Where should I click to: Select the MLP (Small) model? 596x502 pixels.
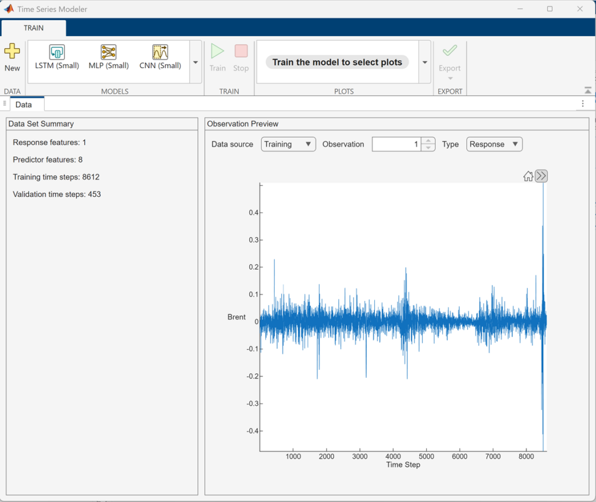pos(108,56)
